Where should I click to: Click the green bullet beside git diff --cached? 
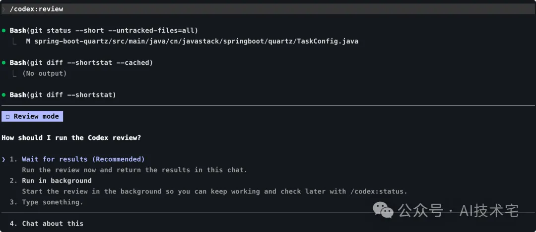click(4, 63)
